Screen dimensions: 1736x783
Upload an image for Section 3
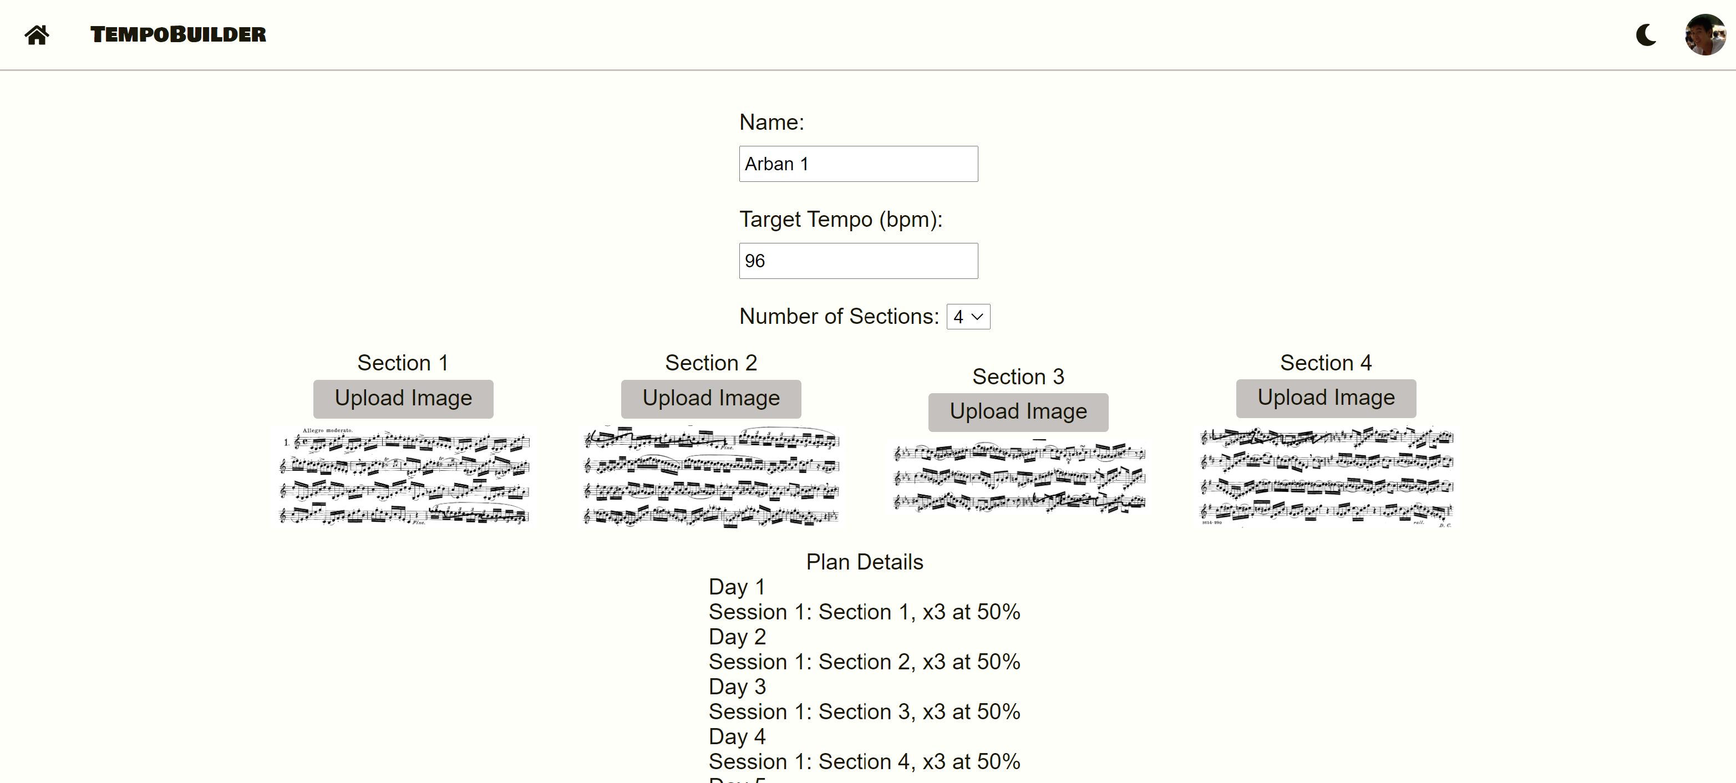tap(1018, 413)
